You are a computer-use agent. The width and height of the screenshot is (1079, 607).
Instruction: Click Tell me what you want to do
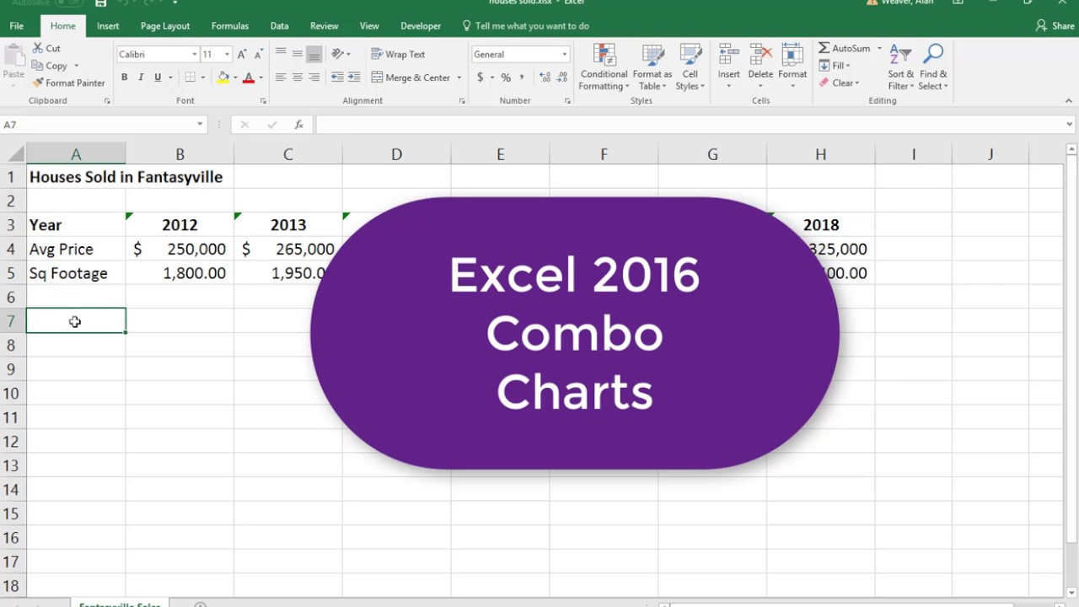coord(524,26)
